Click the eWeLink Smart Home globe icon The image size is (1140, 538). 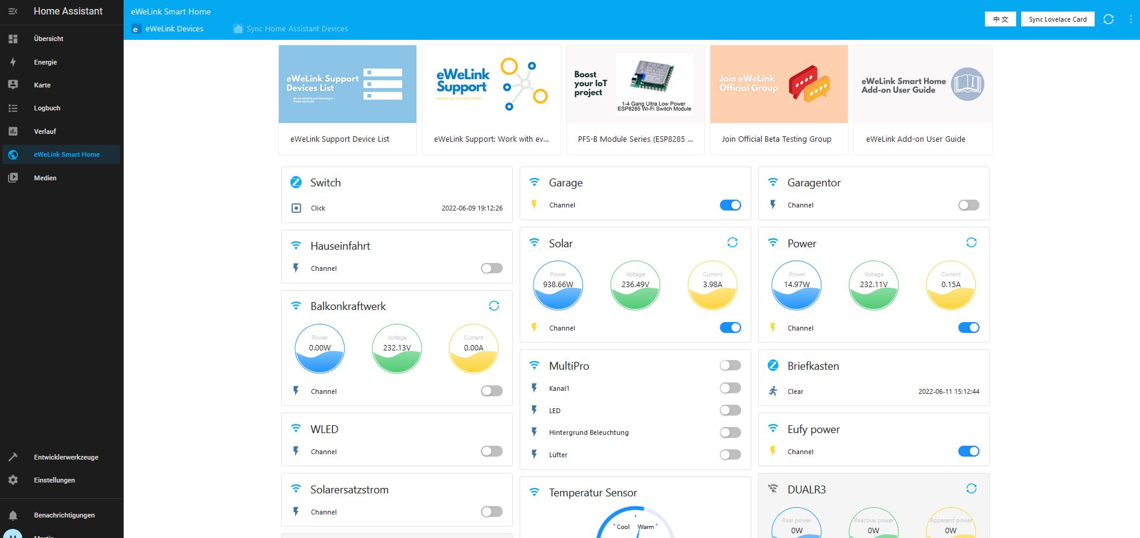click(13, 154)
